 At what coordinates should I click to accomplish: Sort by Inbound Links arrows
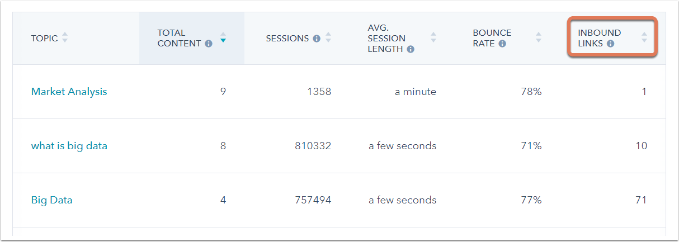pyautogui.click(x=644, y=37)
